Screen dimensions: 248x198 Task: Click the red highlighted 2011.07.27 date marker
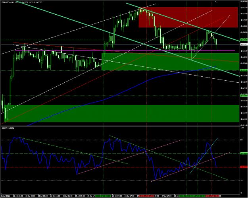click(x=146, y=196)
